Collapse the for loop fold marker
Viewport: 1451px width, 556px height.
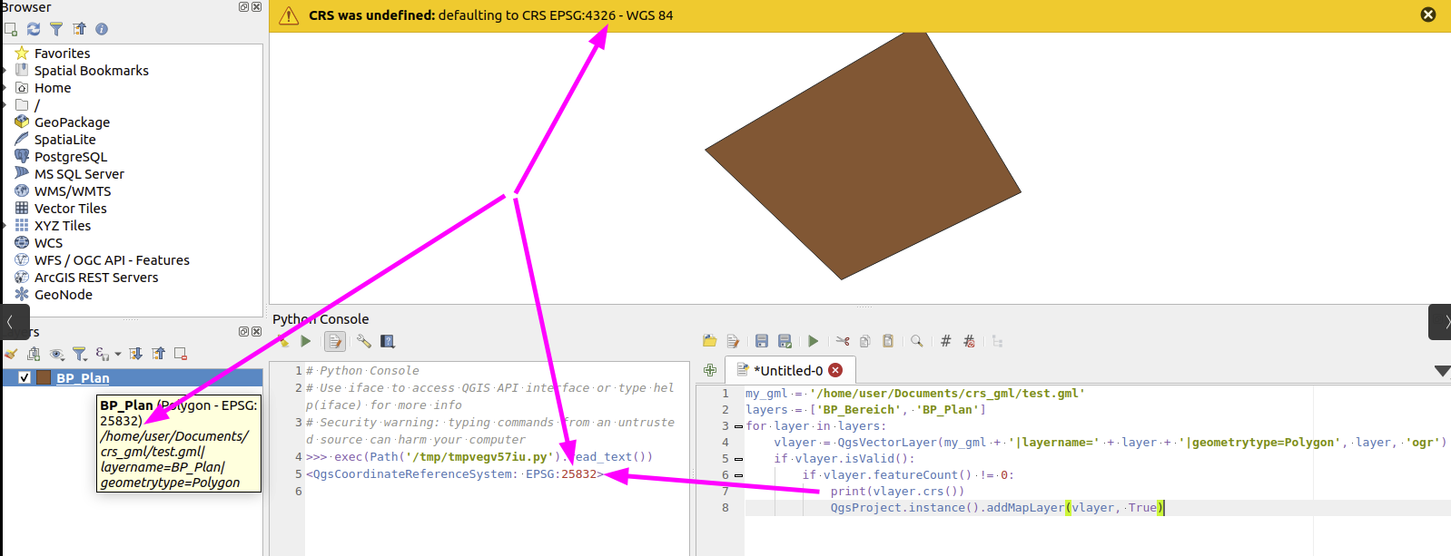tap(738, 426)
